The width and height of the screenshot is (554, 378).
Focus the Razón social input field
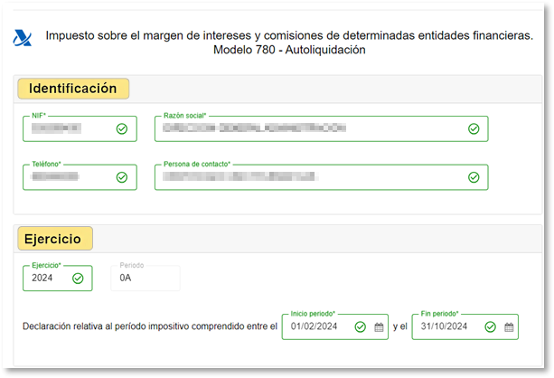307,129
